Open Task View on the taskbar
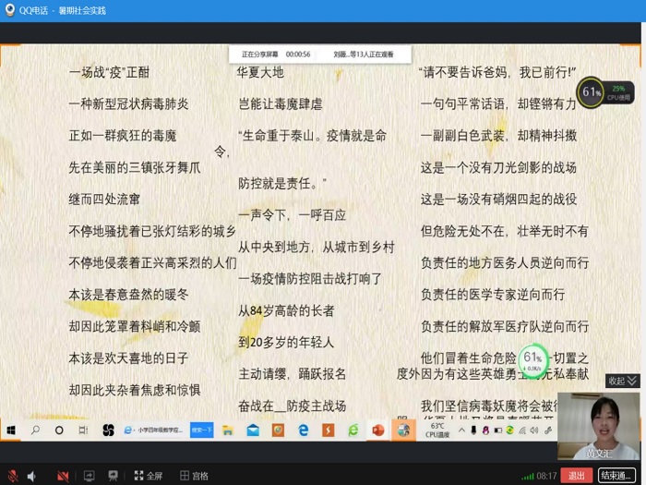646x485 pixels. tap(83, 430)
